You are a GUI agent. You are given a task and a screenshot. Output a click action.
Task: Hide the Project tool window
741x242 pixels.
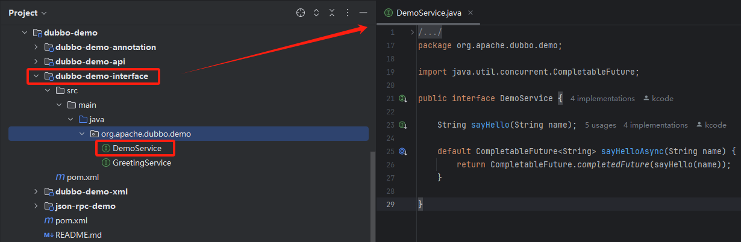point(363,13)
